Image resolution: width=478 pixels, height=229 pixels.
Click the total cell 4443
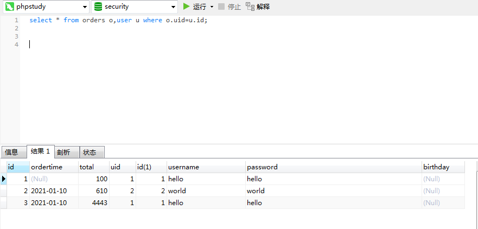pos(94,203)
